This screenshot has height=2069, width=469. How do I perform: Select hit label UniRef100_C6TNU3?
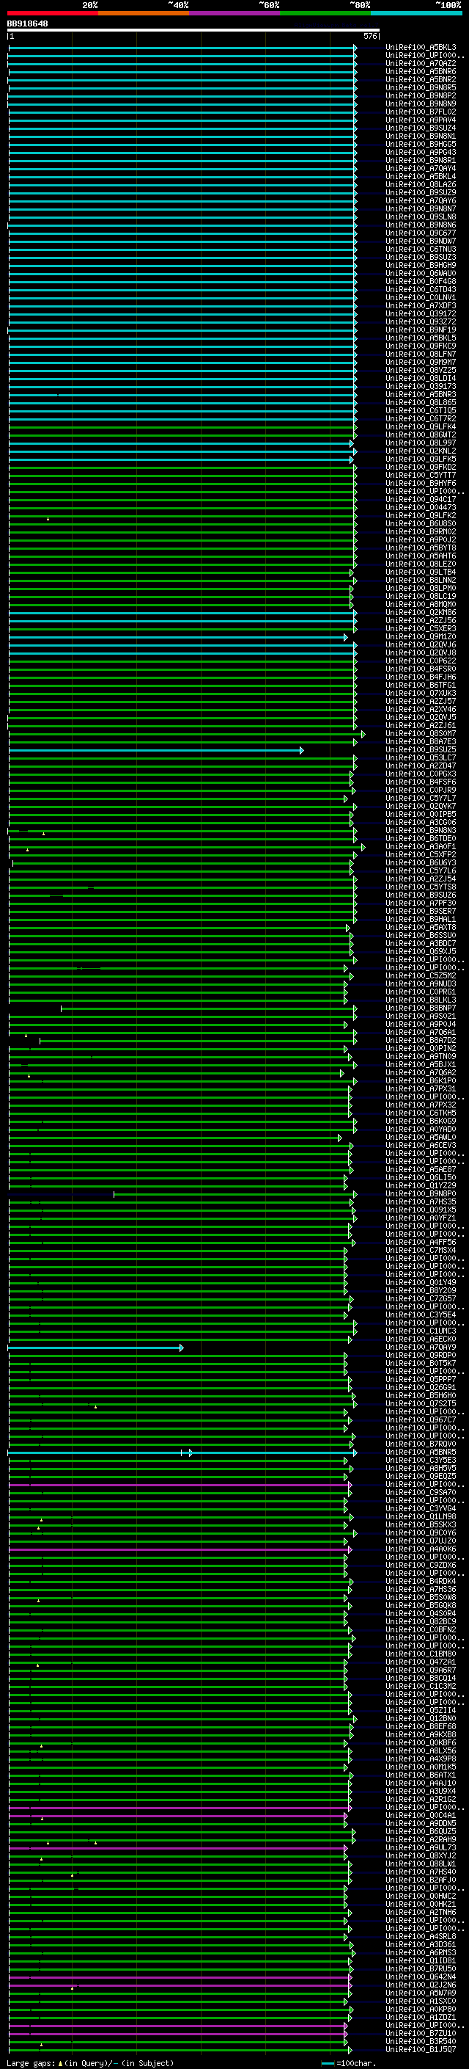(x=420, y=249)
